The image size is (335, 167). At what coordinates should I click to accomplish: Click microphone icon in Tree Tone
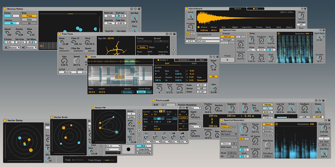(x=173, y=50)
